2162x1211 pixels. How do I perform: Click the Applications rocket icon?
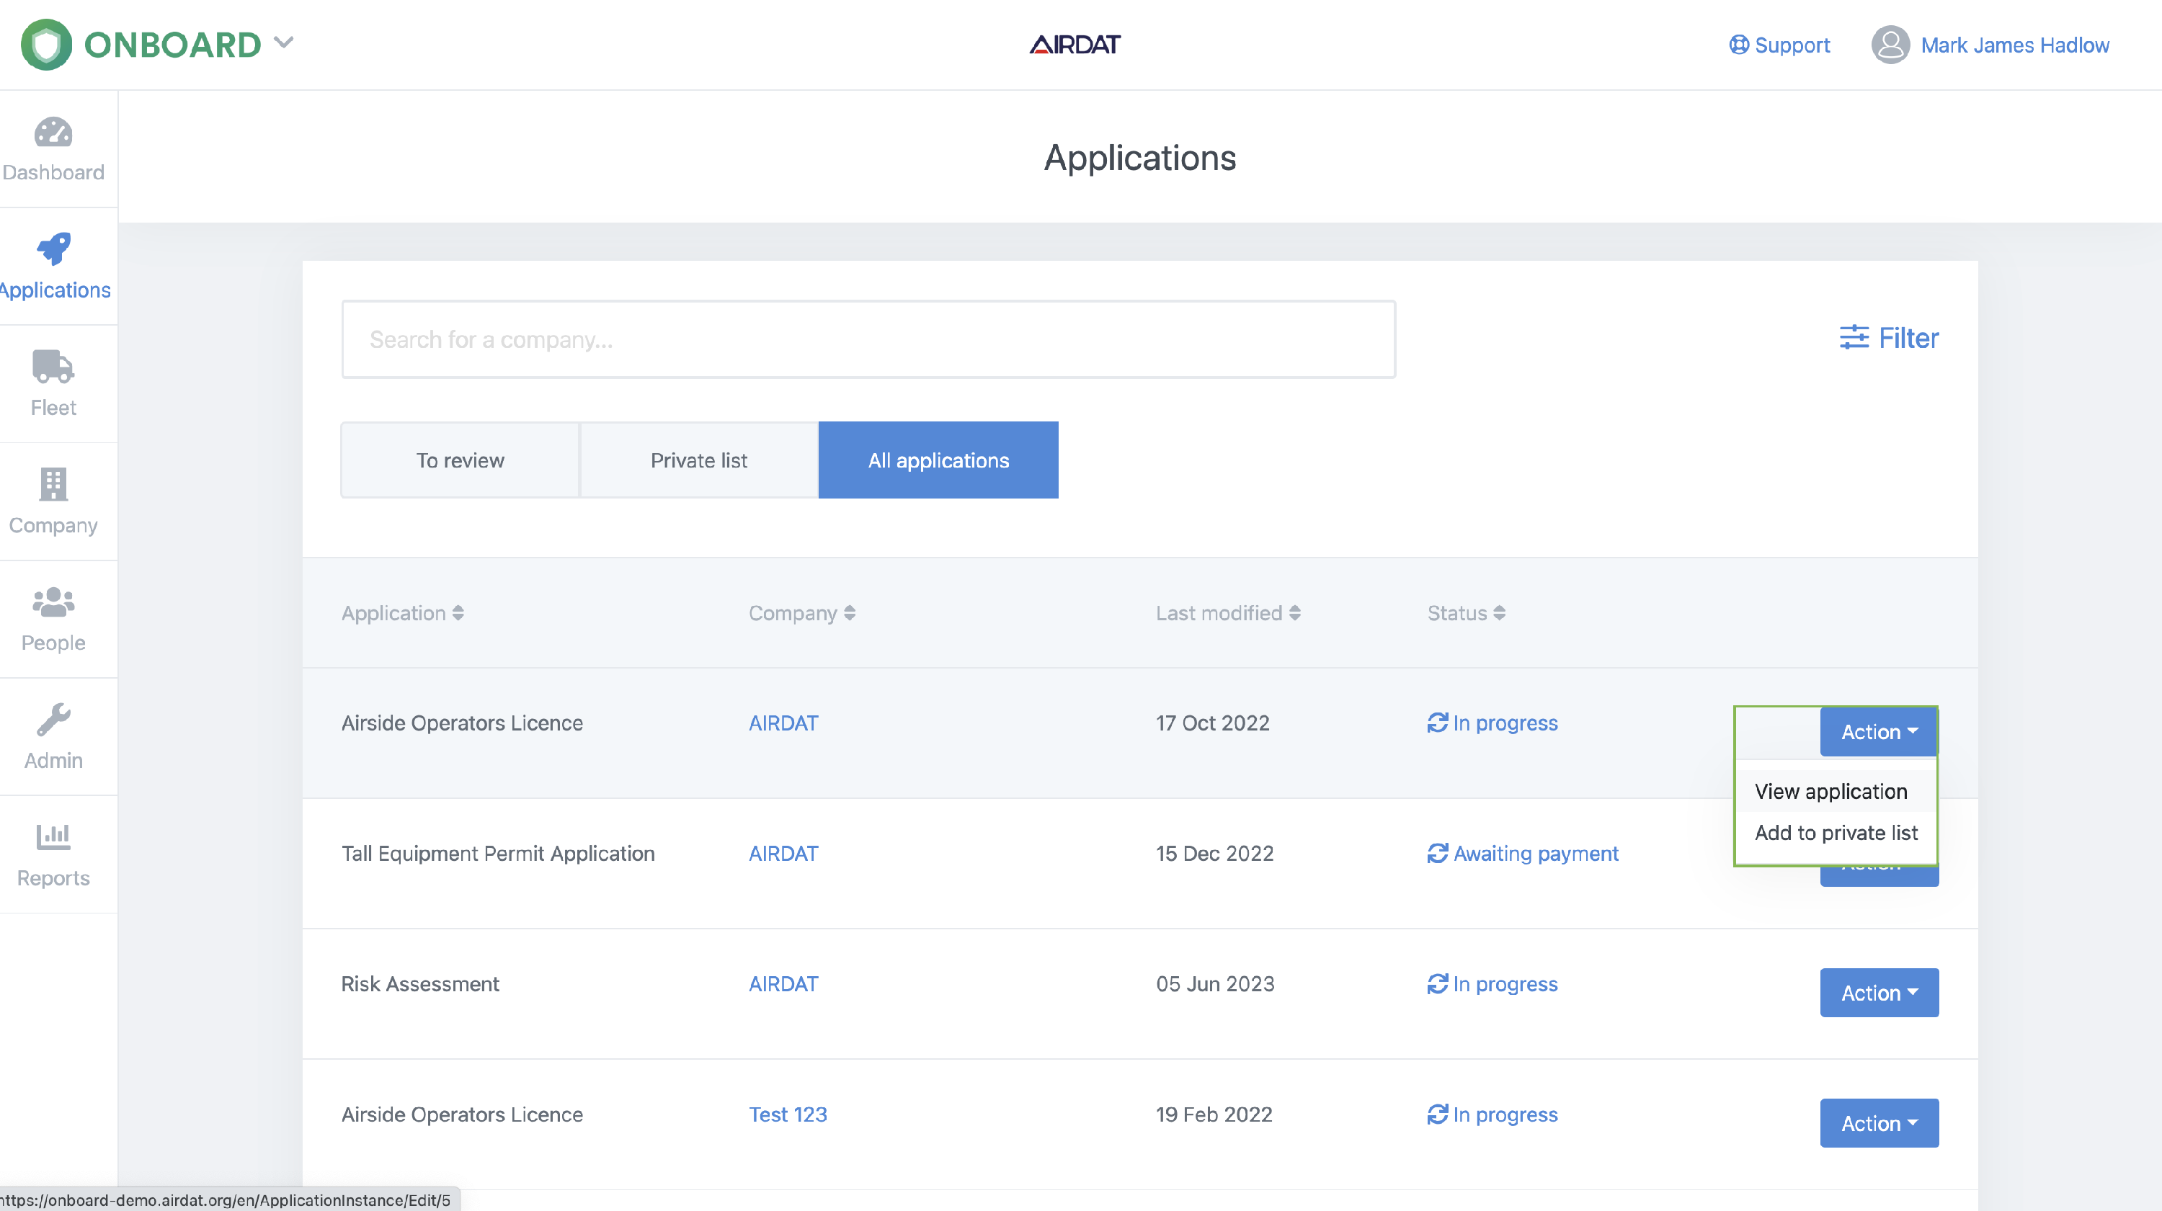click(53, 249)
